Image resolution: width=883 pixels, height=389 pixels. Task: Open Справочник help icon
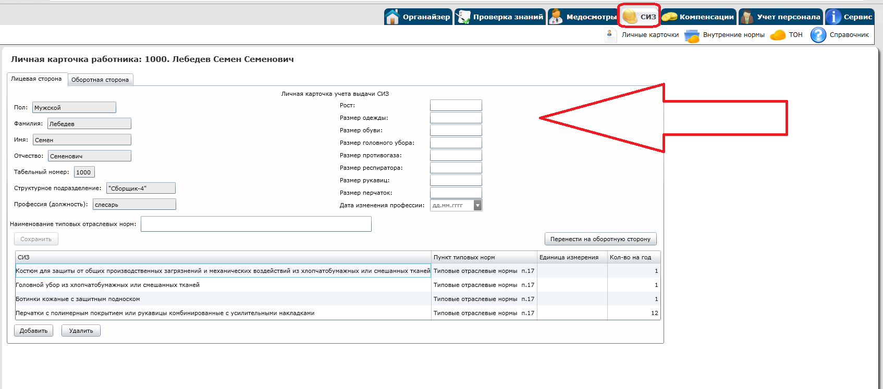818,35
